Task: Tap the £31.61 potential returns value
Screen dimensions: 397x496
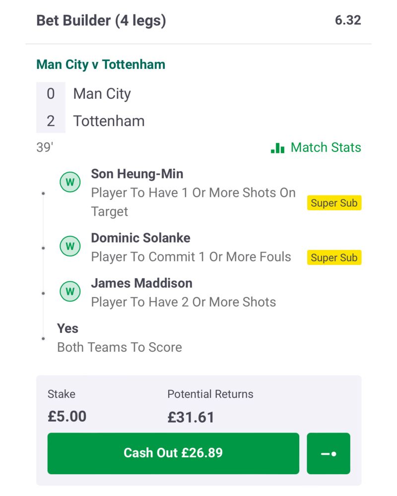Action: pyautogui.click(x=191, y=417)
